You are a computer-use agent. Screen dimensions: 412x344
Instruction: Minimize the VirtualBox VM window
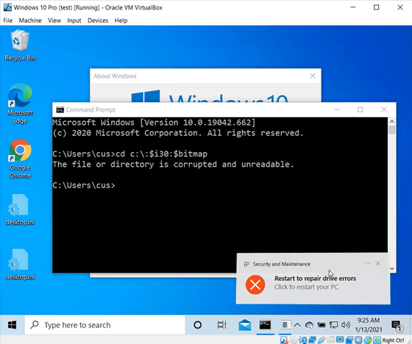pos(353,7)
